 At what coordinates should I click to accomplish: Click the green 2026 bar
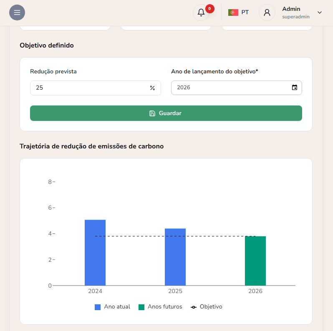point(255,261)
